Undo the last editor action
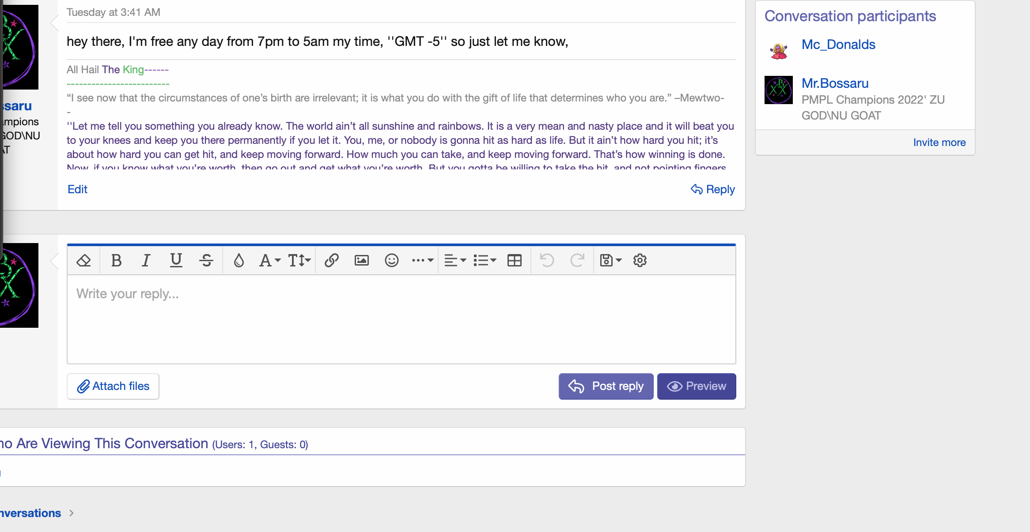This screenshot has width=1030, height=532. click(x=547, y=261)
